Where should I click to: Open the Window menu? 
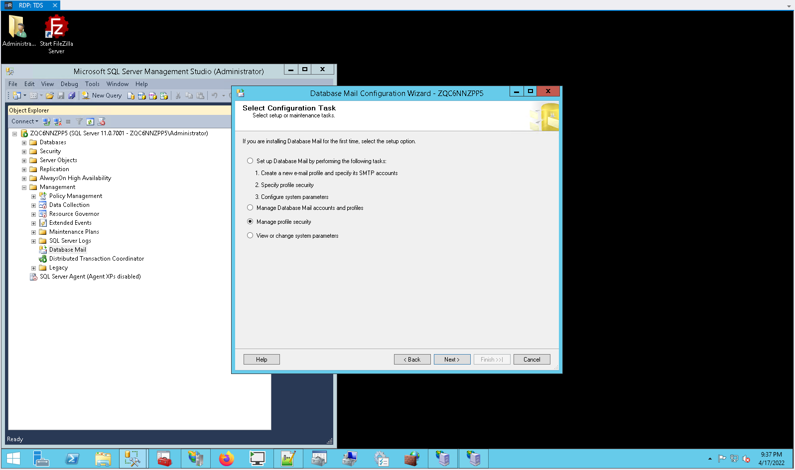(x=118, y=84)
